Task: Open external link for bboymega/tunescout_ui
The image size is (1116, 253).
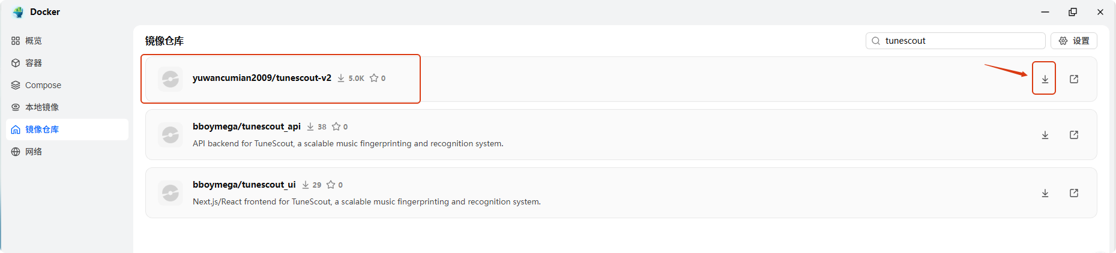Action: pyautogui.click(x=1074, y=193)
